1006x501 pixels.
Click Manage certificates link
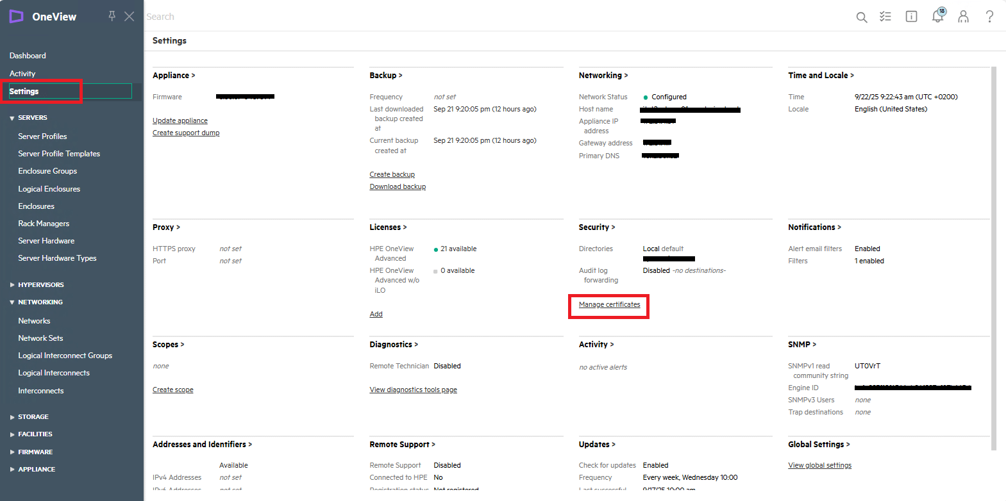click(x=609, y=305)
